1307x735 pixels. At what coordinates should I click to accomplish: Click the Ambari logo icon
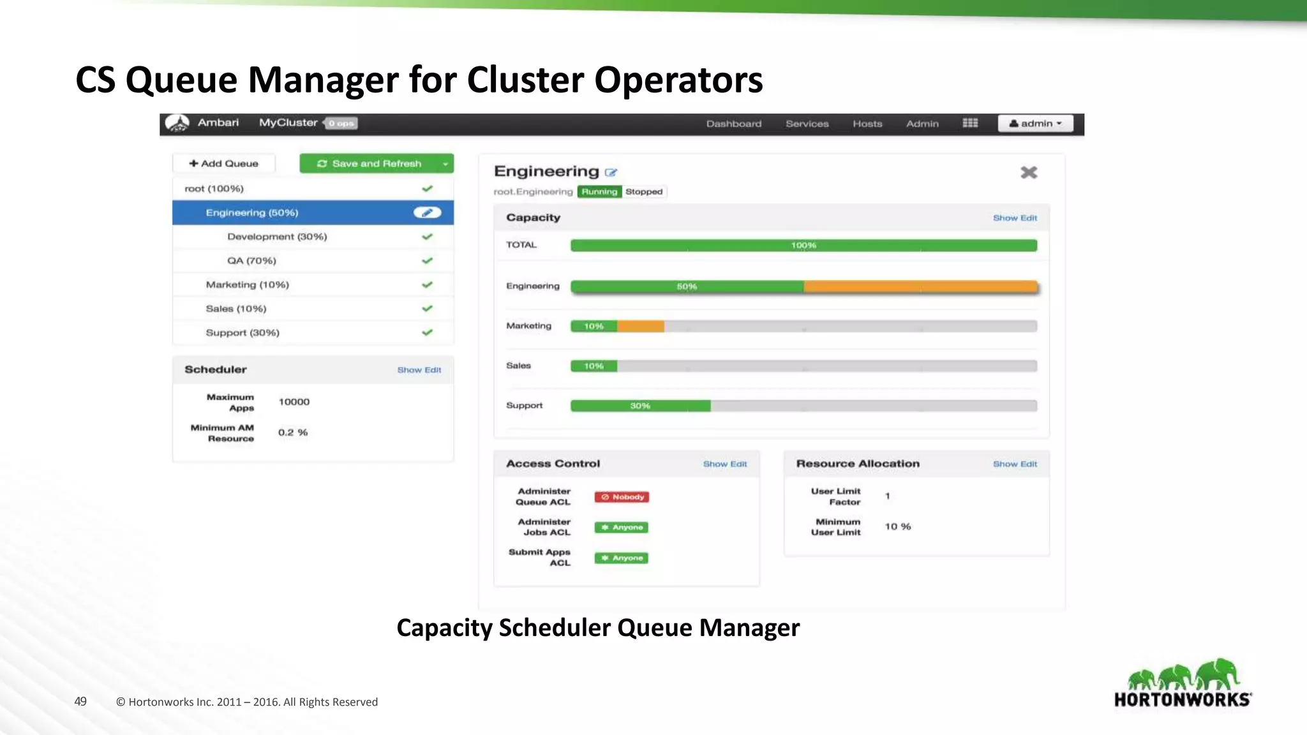click(177, 123)
